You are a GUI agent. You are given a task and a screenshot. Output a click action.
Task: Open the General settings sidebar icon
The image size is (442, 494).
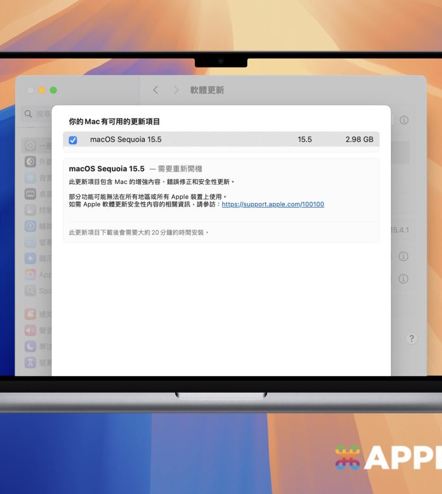pyautogui.click(x=30, y=146)
